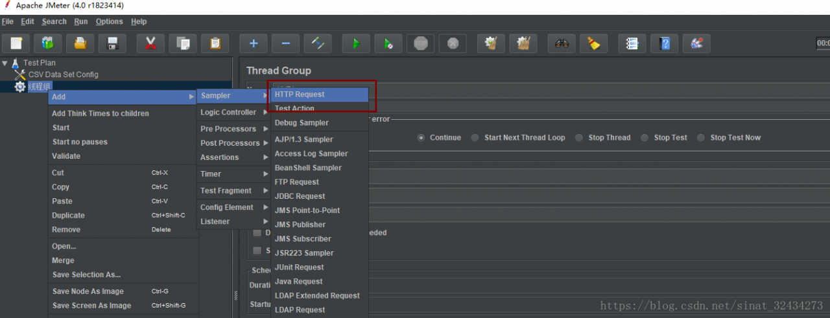The image size is (830, 318).
Task: Open the Edit menu
Action: click(27, 21)
